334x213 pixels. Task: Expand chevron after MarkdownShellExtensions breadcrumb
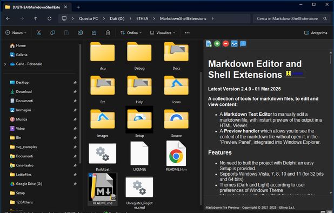(212, 18)
